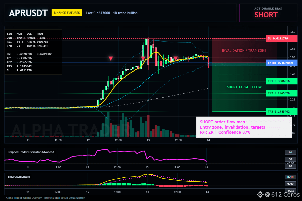Click the SmartMomentum -0.10 axis label
Image resolution: width=302 pixels, height=201 pixels.
tap(290, 191)
